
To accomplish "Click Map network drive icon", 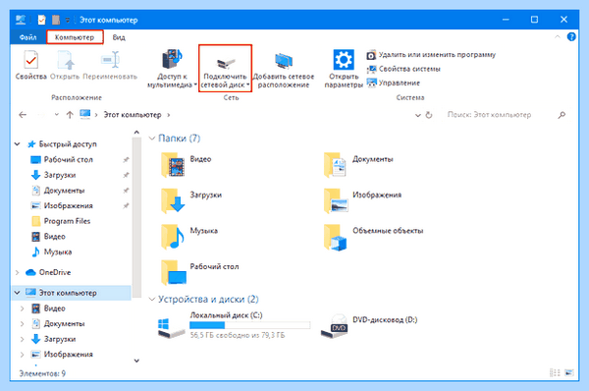I will coord(226,63).
